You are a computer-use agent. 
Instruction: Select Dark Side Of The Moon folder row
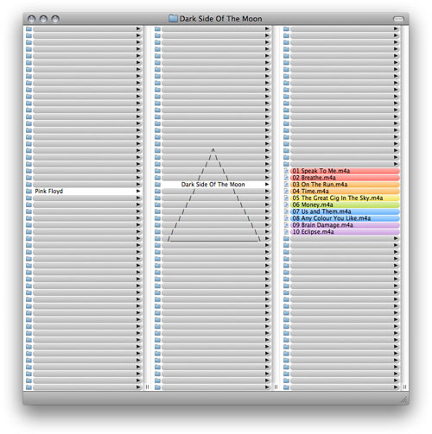(x=213, y=185)
